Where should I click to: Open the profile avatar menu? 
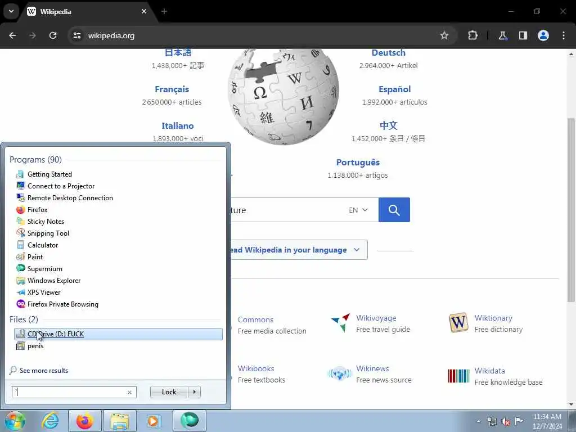click(543, 35)
